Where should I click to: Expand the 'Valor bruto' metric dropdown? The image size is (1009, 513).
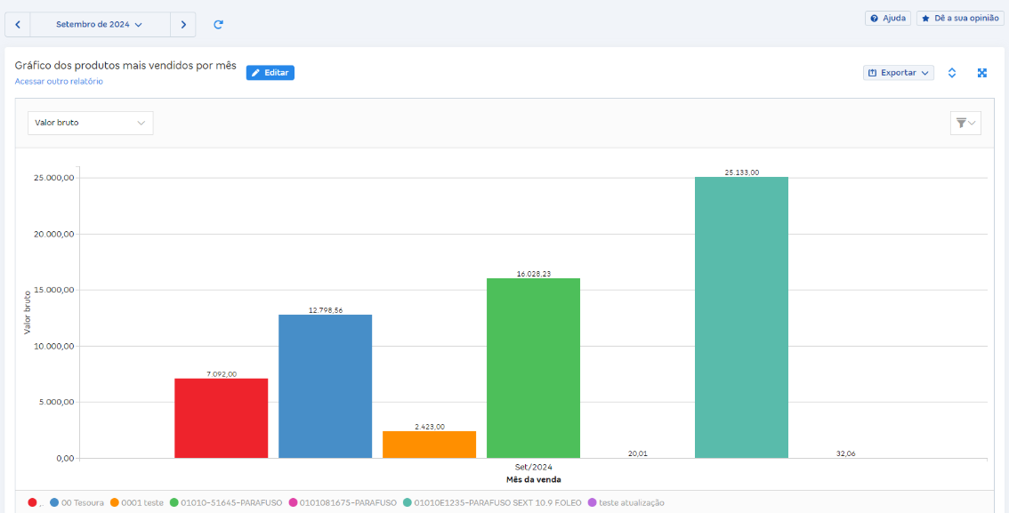(x=90, y=123)
